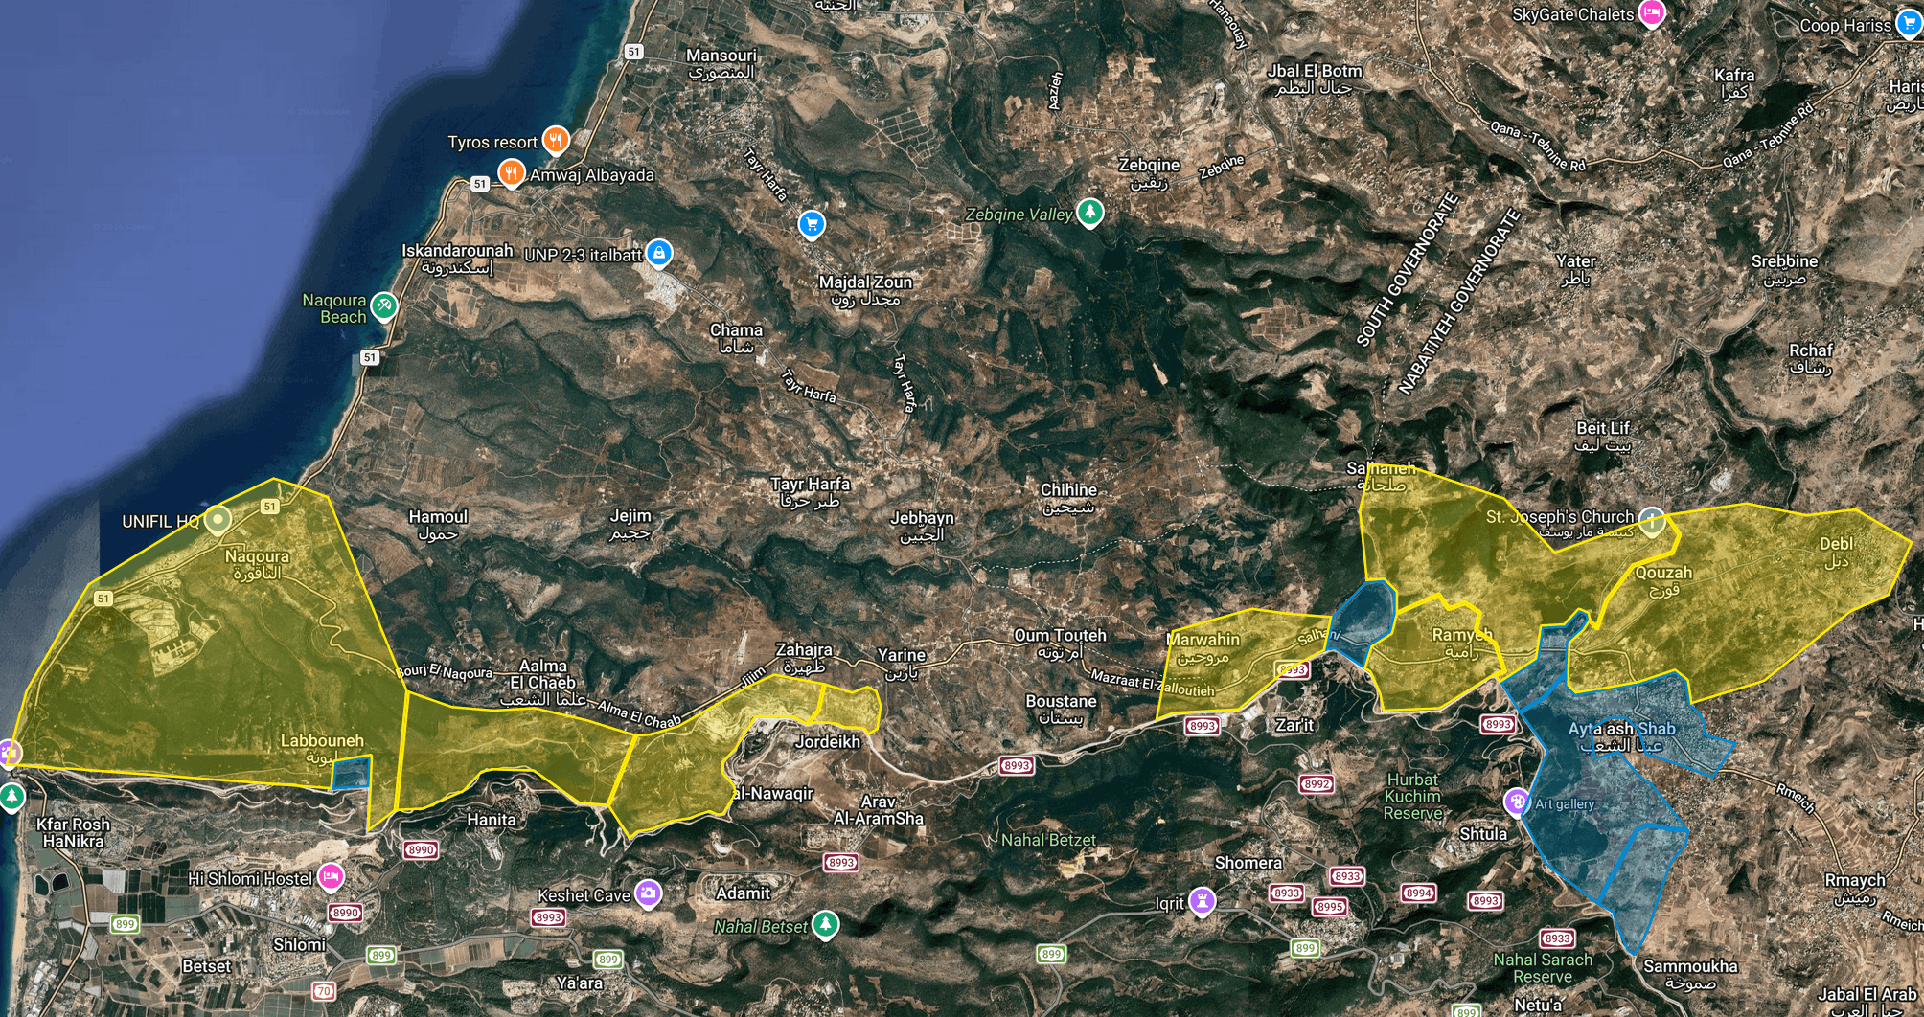Select the Zahajra label
1924x1017 pixels.
pyautogui.click(x=804, y=657)
